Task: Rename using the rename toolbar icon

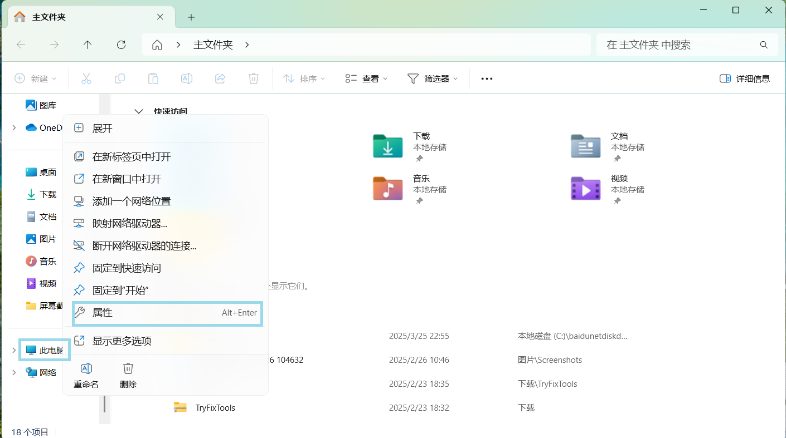Action: (x=187, y=78)
